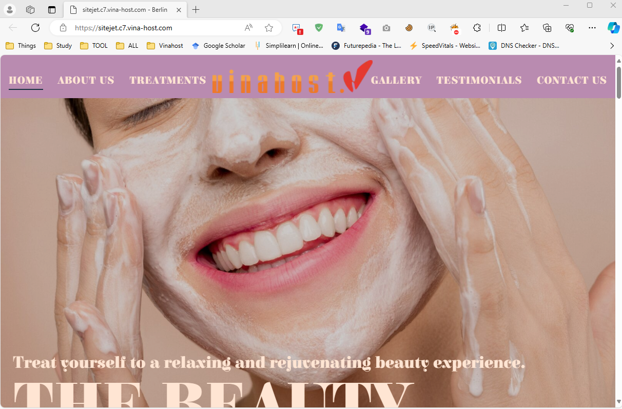Click the address bar URL field

click(154, 28)
